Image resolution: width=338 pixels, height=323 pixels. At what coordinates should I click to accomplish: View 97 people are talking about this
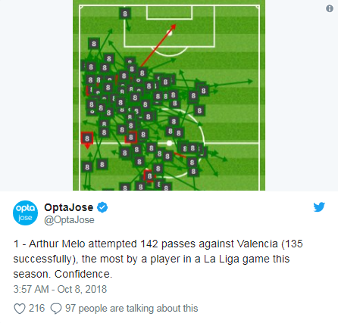point(131,309)
